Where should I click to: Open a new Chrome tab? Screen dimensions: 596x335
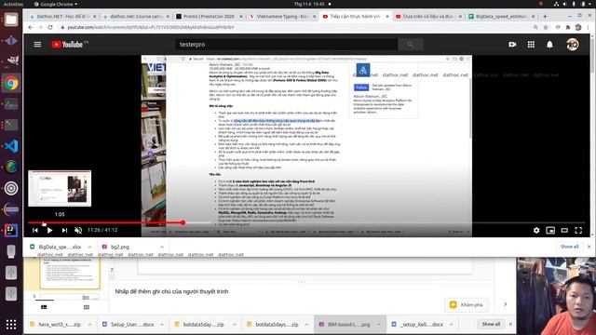tap(545, 17)
